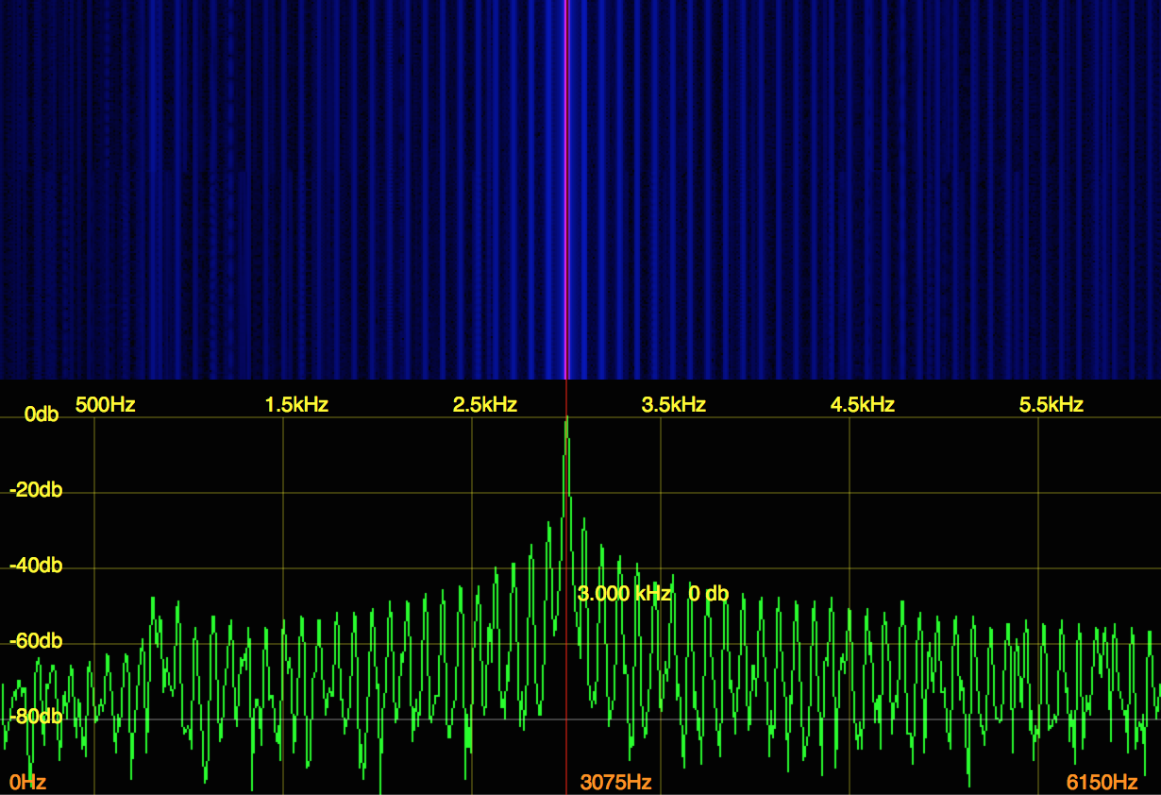The width and height of the screenshot is (1161, 795).
Task: Click the 1.5kHz frequency axis label
Action: [x=296, y=405]
